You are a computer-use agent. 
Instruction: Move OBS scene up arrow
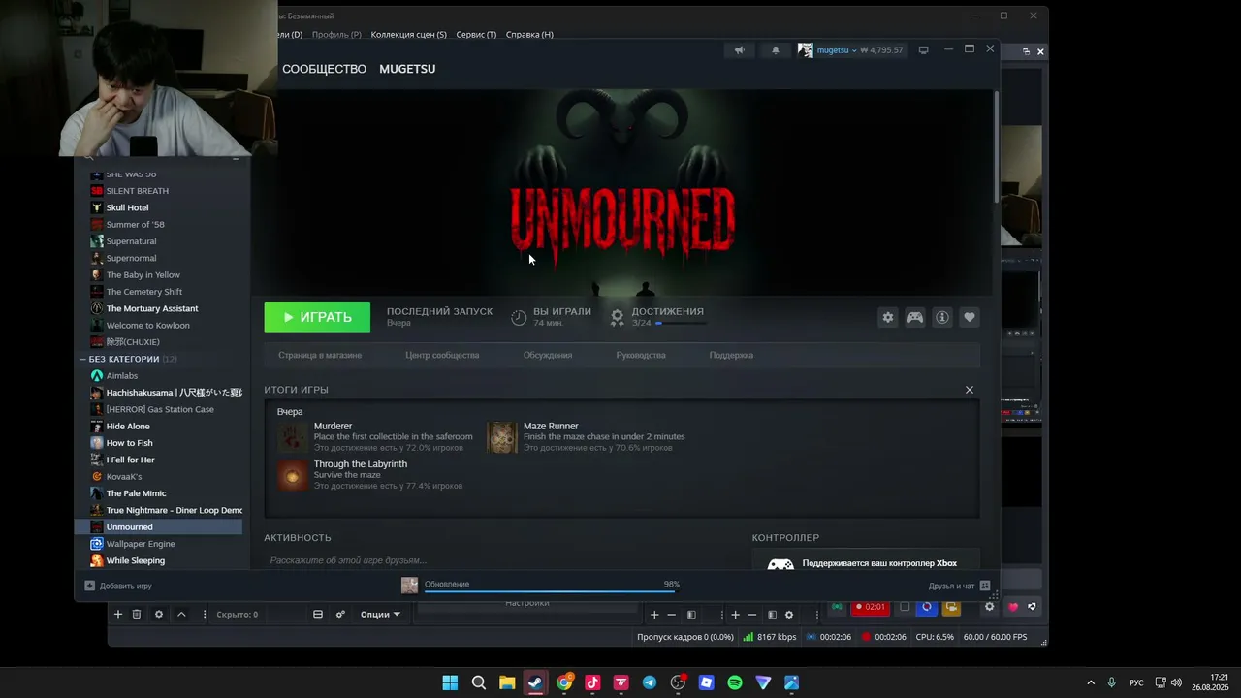(x=181, y=614)
